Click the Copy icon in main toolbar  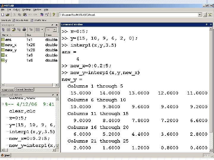(20, 15)
